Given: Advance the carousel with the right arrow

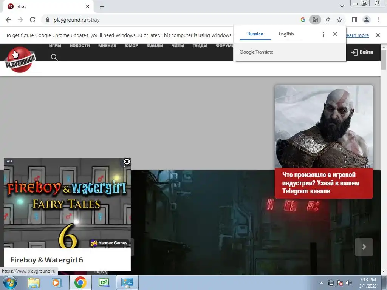Looking at the screenshot, I should coord(364,247).
